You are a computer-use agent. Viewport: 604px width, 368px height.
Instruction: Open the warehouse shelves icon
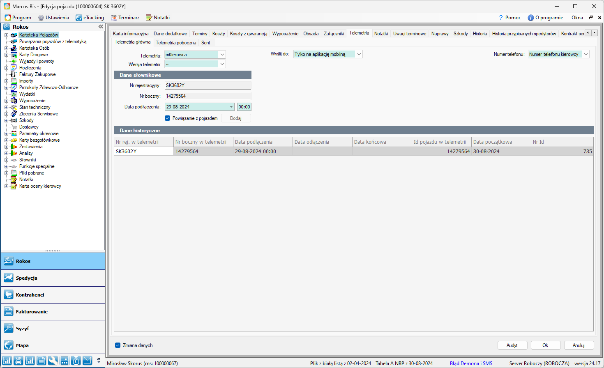pos(64,361)
